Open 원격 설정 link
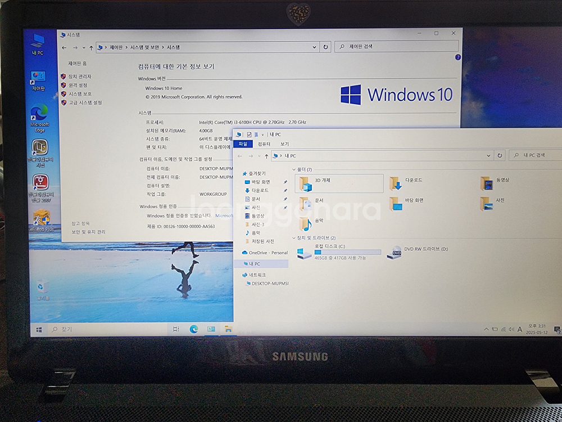The height and width of the screenshot is (422, 562). pos(78,85)
